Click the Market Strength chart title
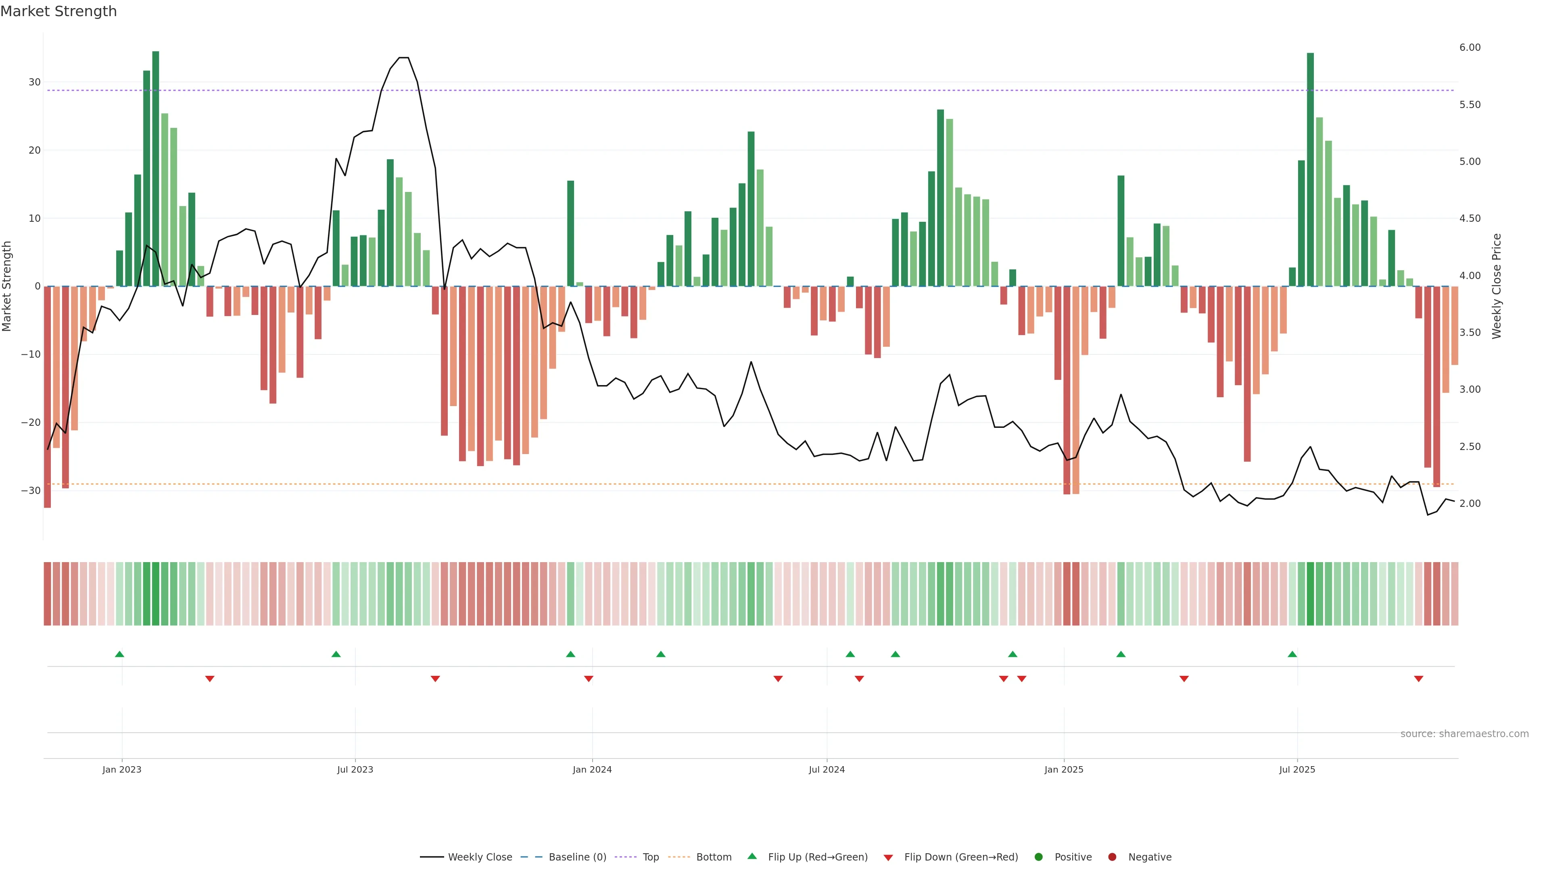 pyautogui.click(x=58, y=11)
